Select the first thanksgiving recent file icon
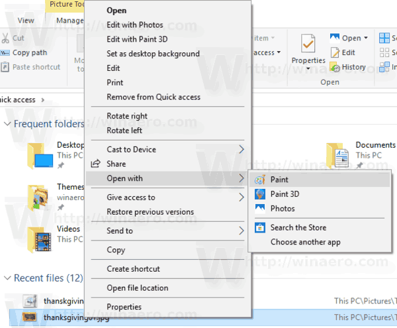The width and height of the screenshot is (397, 328). tap(30, 301)
